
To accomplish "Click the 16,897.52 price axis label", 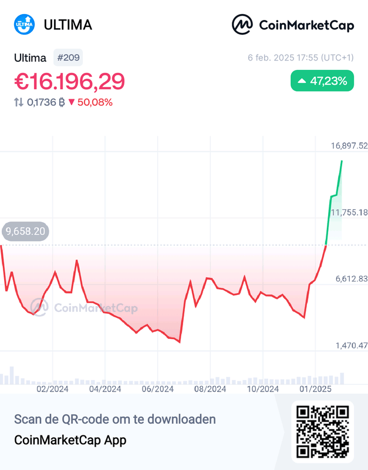I will (349, 146).
